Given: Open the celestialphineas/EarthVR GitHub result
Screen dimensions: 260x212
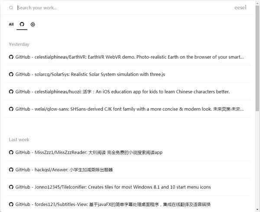Looking at the screenshot, I should 128,57.
